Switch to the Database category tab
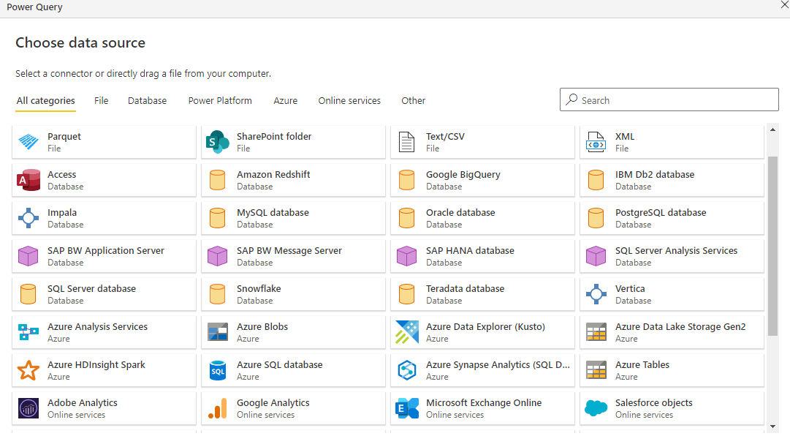This screenshot has width=790, height=447. pos(147,100)
